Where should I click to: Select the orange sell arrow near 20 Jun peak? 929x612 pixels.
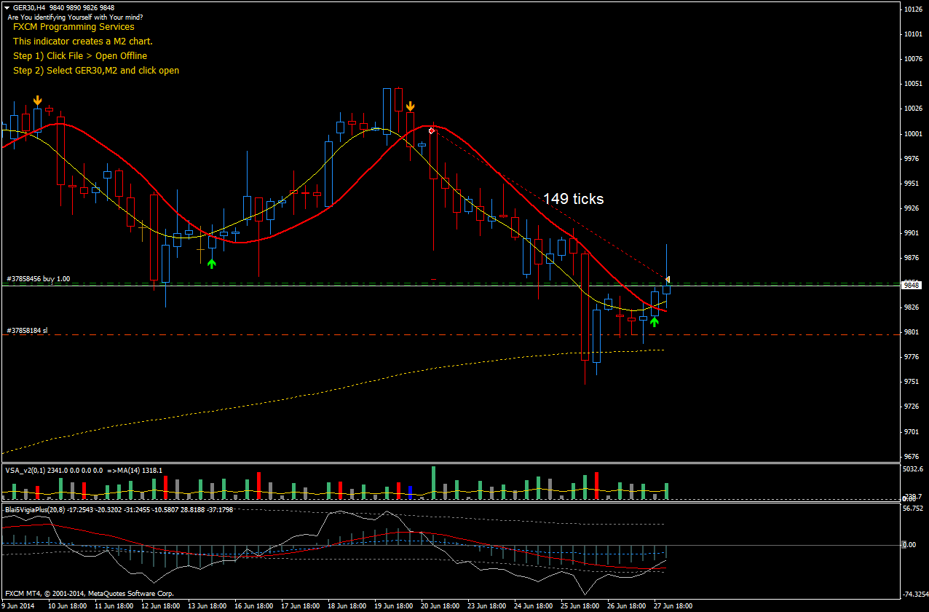coord(411,107)
